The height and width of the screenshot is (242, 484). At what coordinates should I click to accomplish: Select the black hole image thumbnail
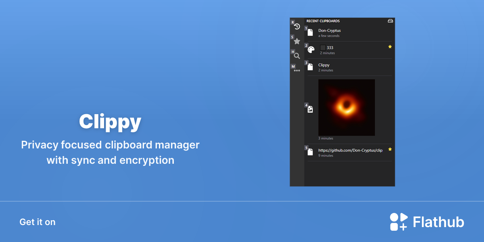pos(346,107)
